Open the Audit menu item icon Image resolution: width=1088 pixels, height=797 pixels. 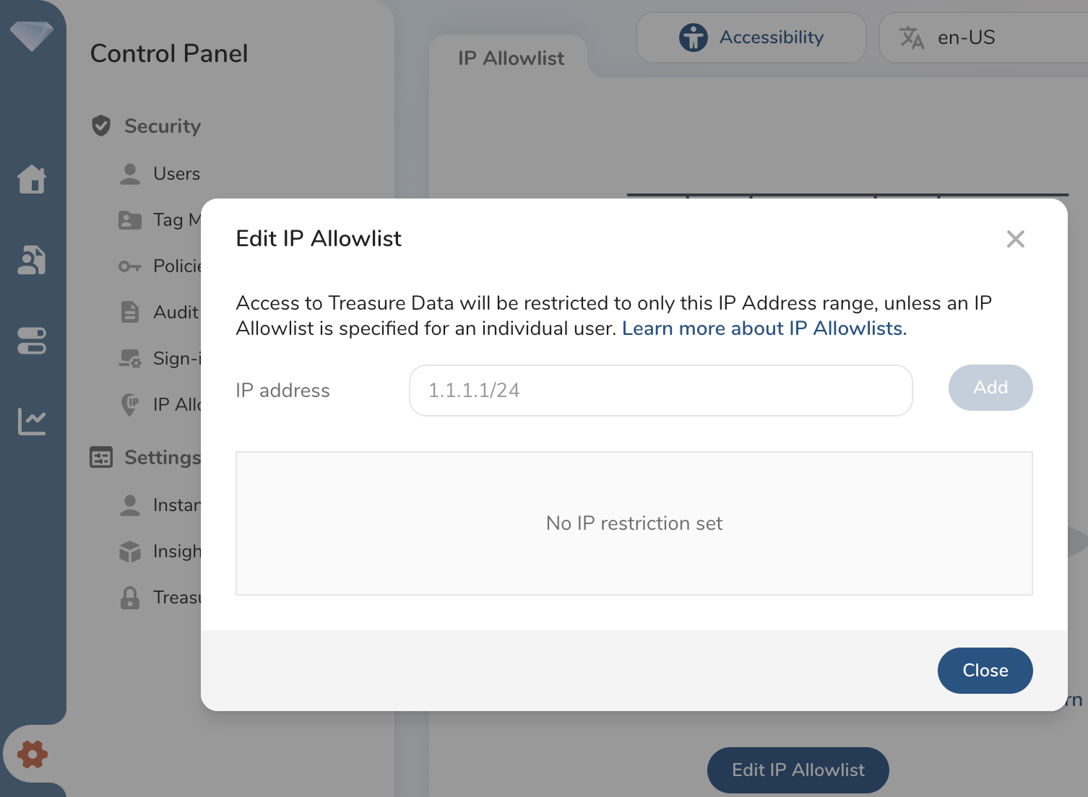tap(130, 312)
